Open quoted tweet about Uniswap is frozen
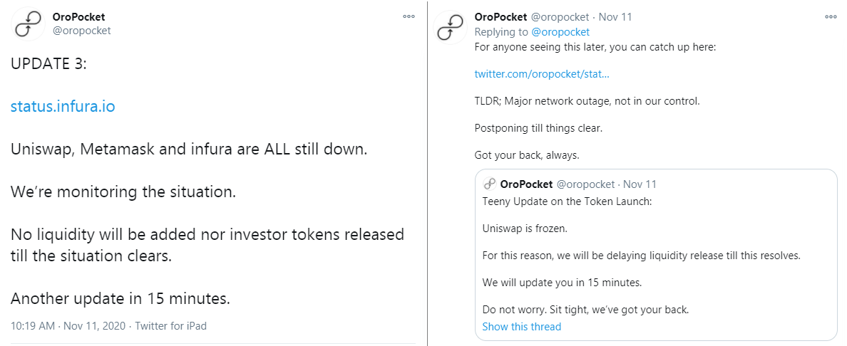Image resolution: width=847 pixels, height=346 pixels. 656,255
